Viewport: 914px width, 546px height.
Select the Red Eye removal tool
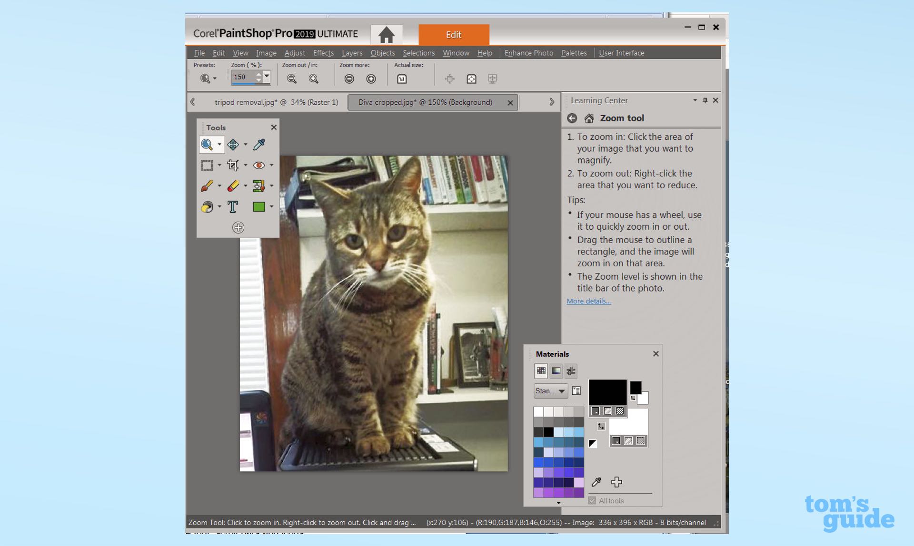pyautogui.click(x=258, y=165)
